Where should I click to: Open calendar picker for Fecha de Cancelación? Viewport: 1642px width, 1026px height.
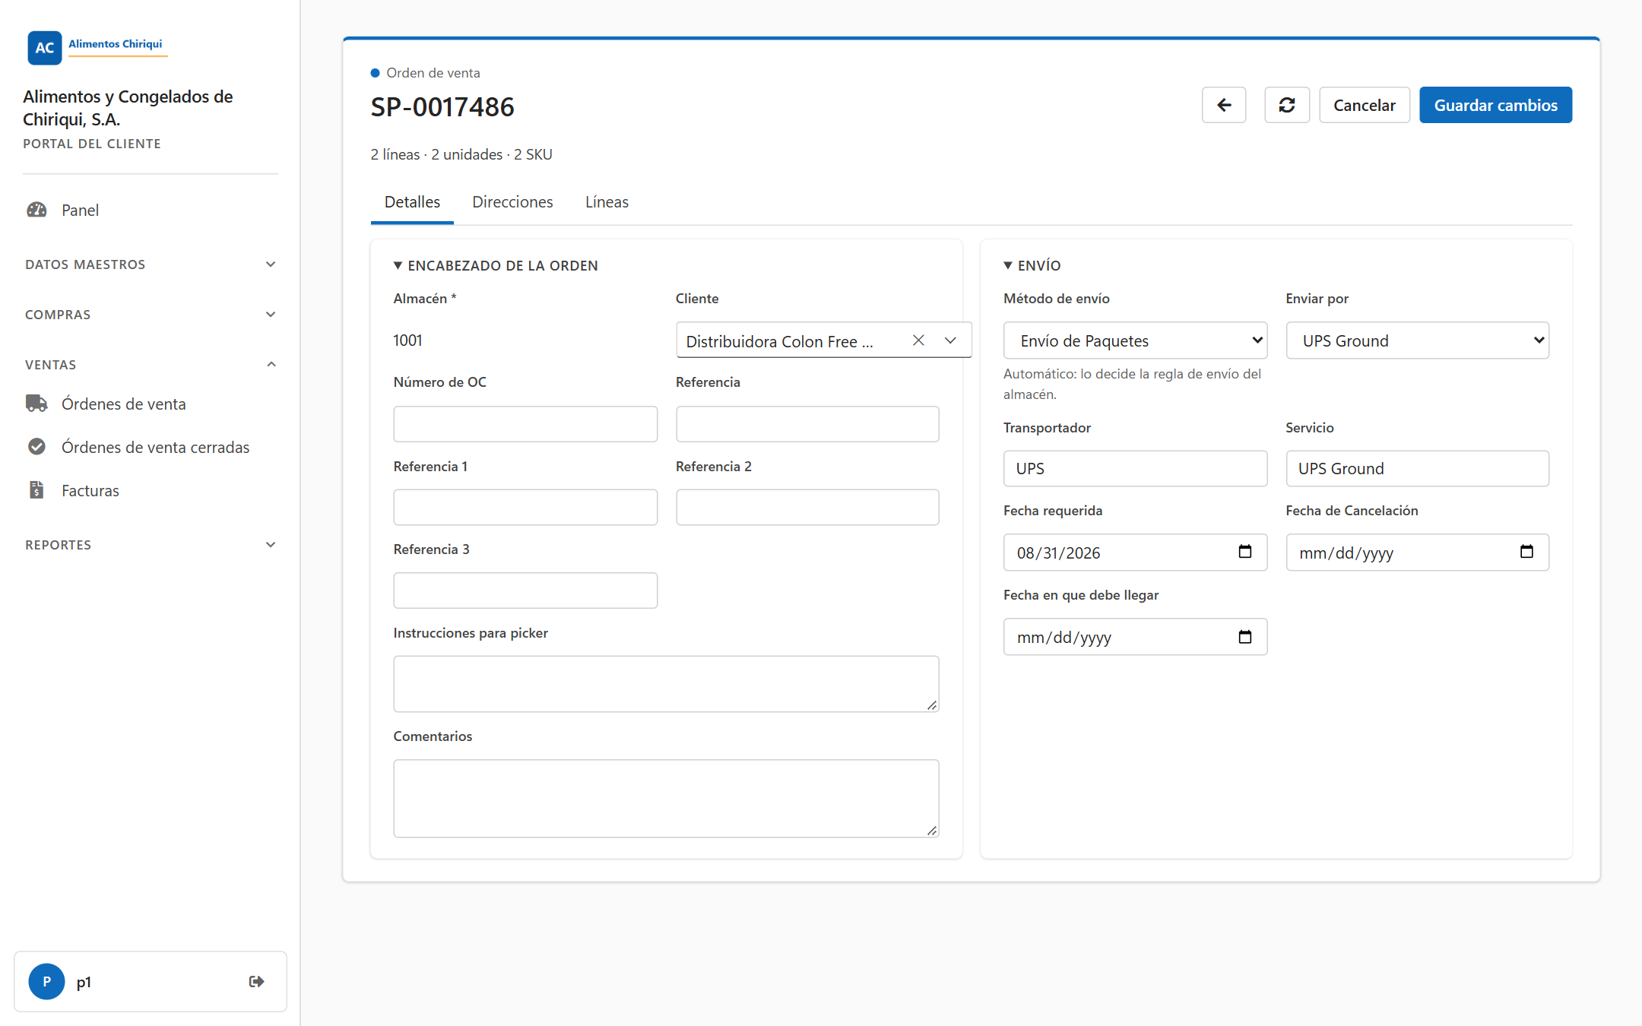point(1526,552)
